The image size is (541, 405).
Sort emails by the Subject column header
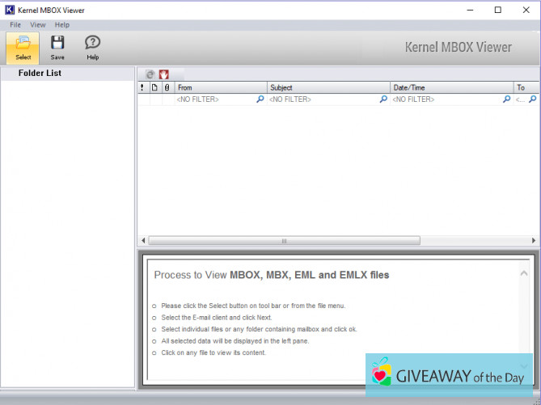328,87
